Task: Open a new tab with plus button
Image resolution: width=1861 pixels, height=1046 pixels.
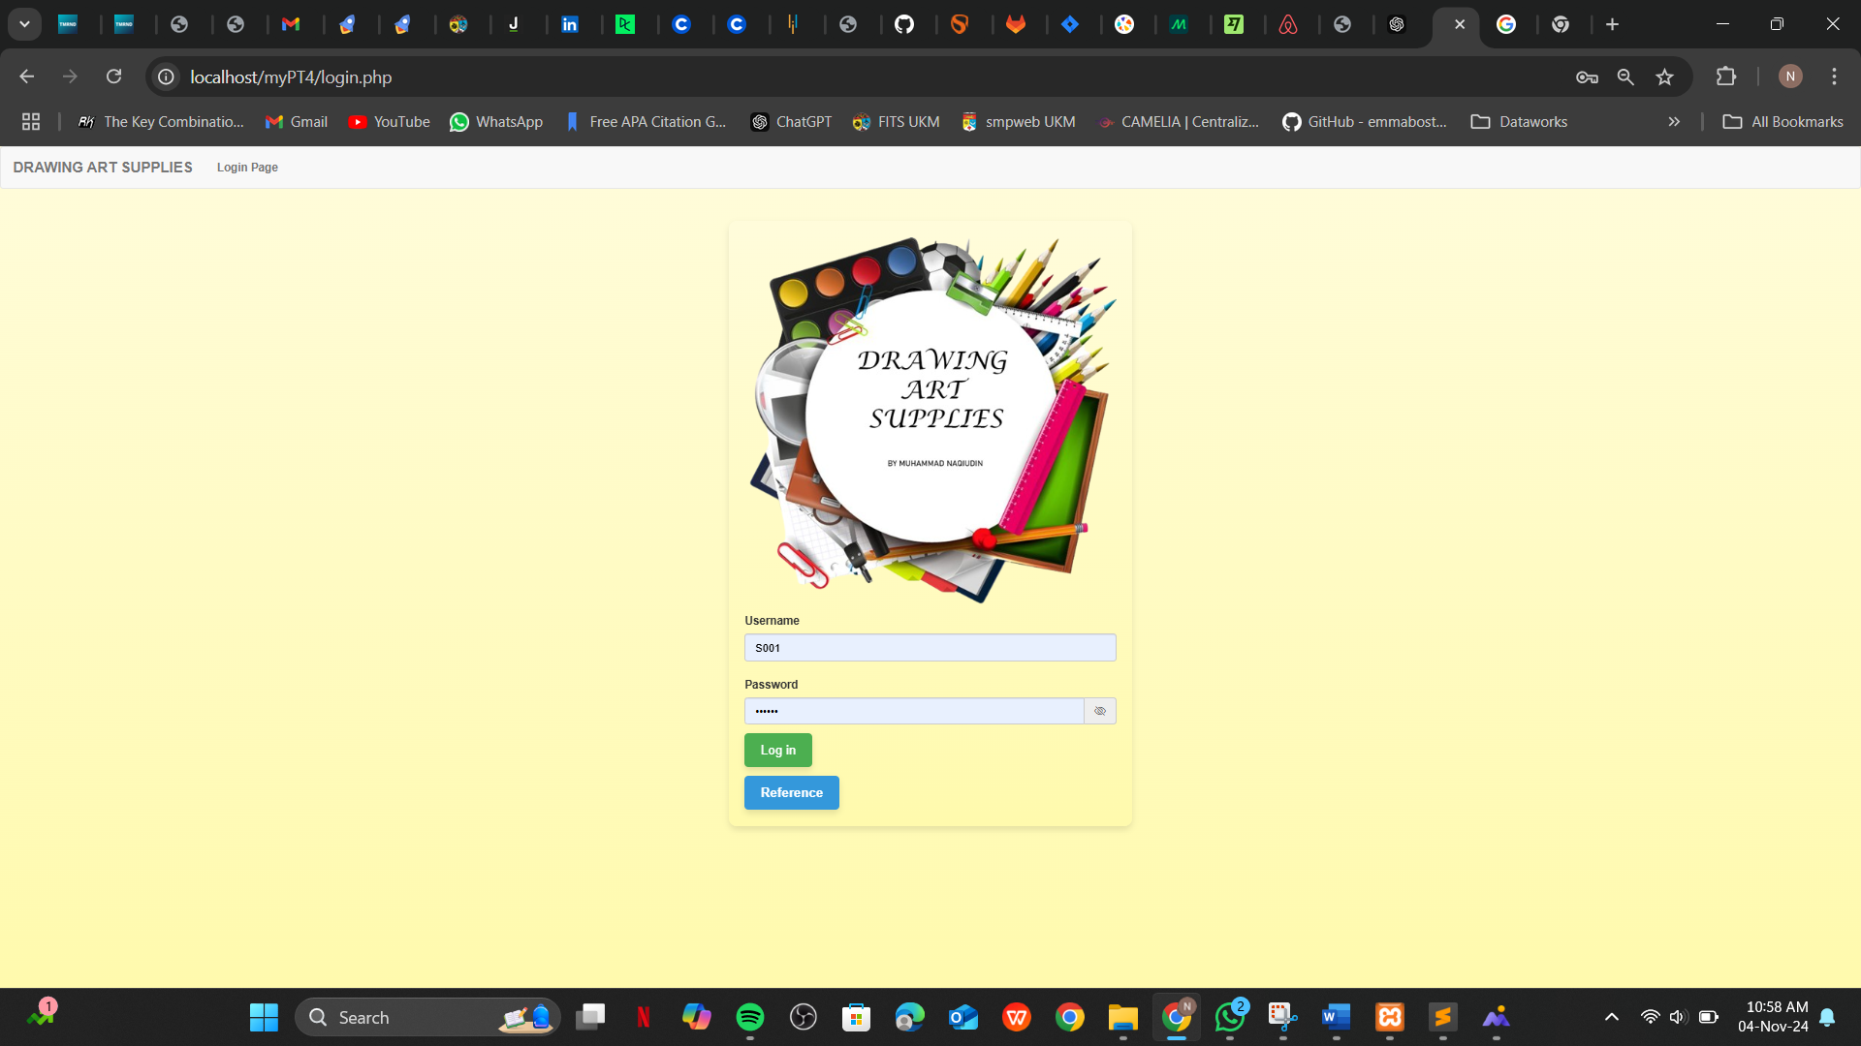Action: [1612, 24]
